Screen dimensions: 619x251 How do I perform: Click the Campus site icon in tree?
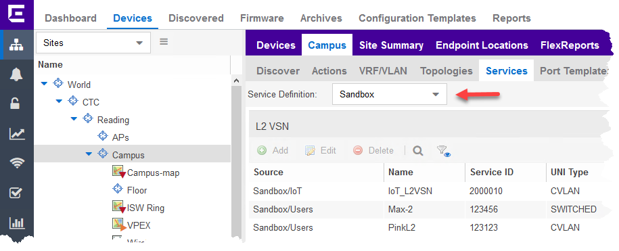point(103,154)
